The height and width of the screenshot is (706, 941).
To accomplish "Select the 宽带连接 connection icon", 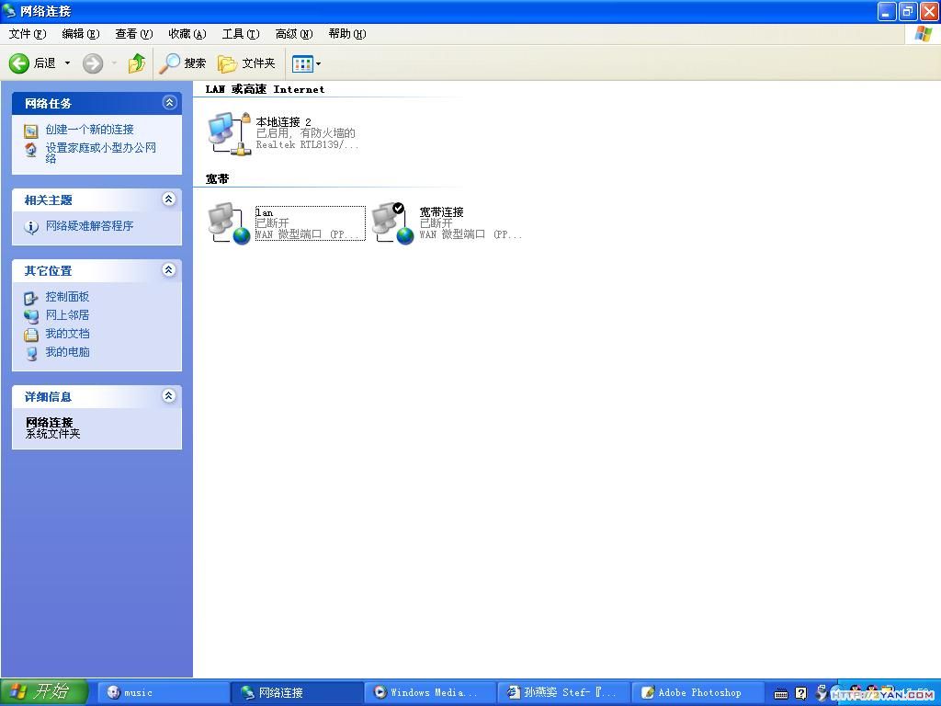I will coord(393,223).
